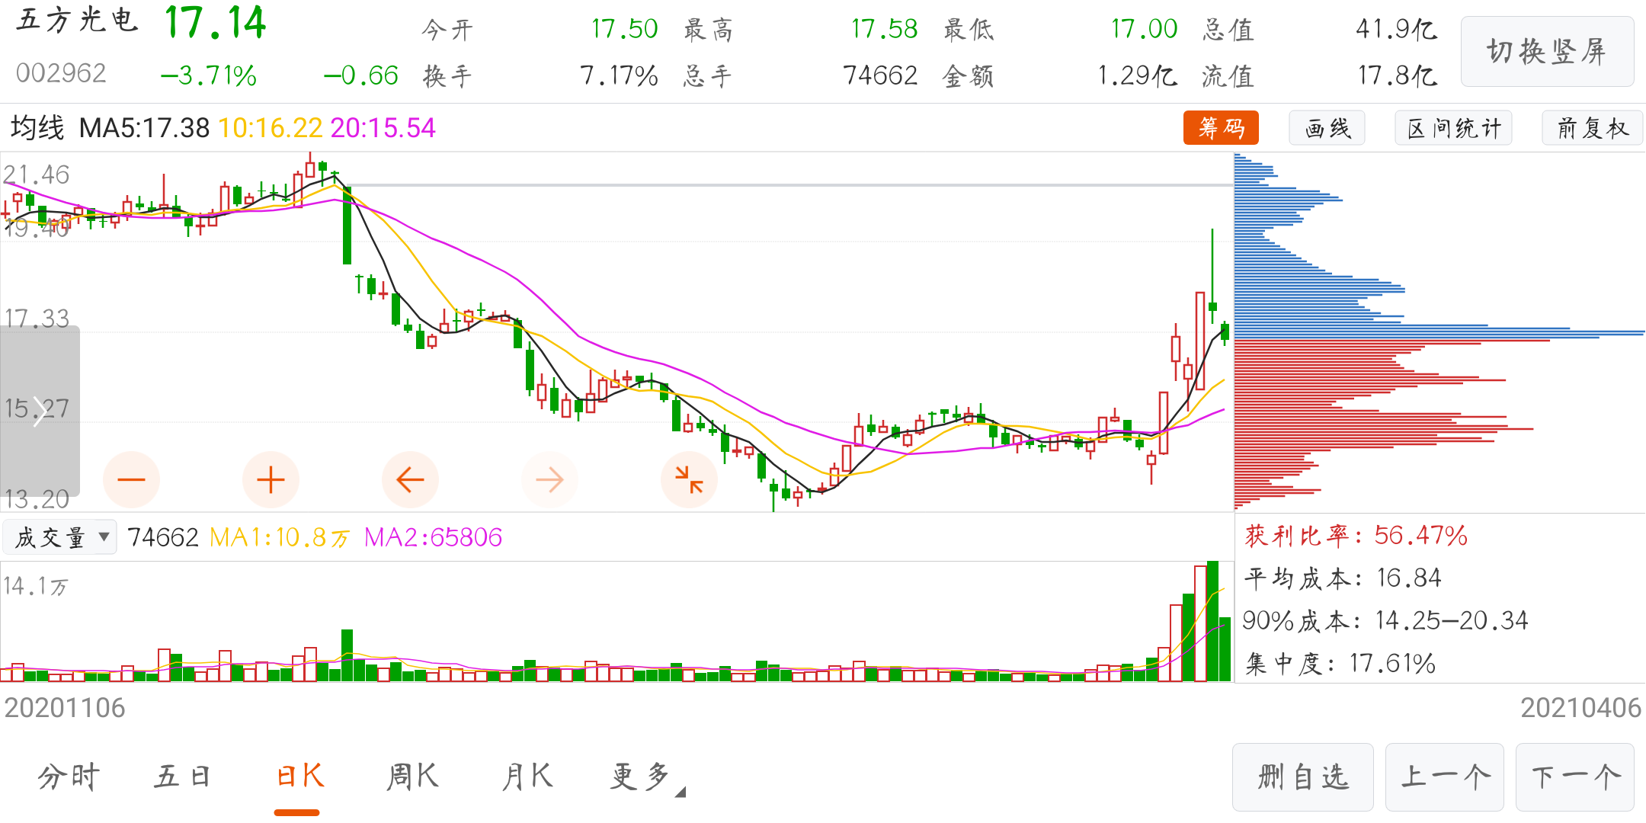Move chart right with forward arrow
This screenshot has width=1646, height=823.
pos(549,479)
